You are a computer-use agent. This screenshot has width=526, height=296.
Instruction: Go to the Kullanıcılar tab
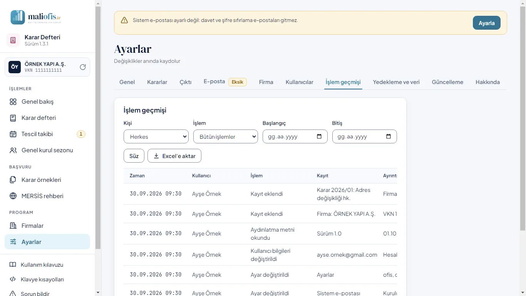click(300, 82)
